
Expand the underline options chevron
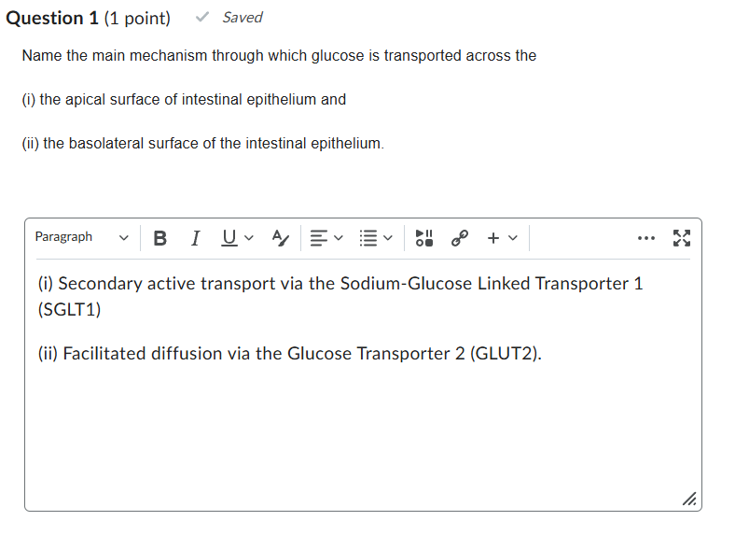pos(249,237)
